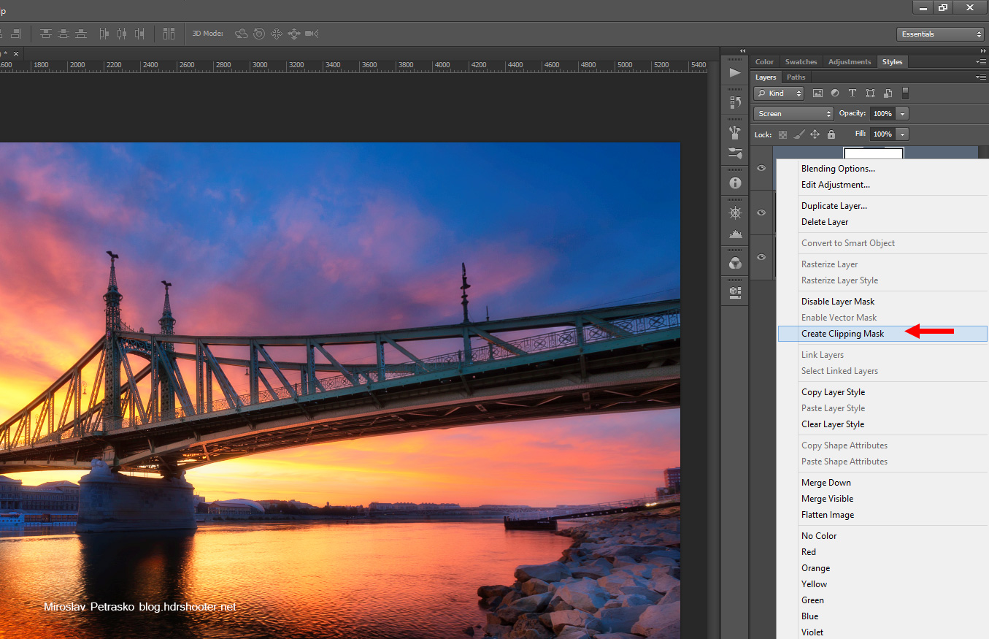Open the Actions panel play icon

[735, 72]
